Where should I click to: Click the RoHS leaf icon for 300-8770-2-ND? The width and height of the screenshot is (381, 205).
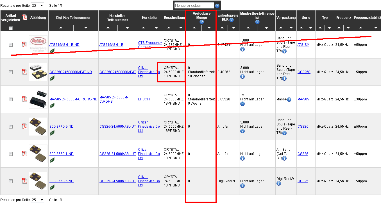[x=52, y=133]
